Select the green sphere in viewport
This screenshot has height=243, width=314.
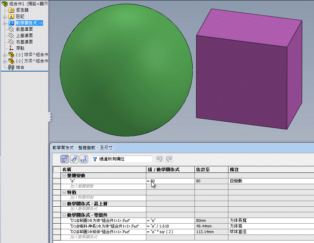pos(126,70)
